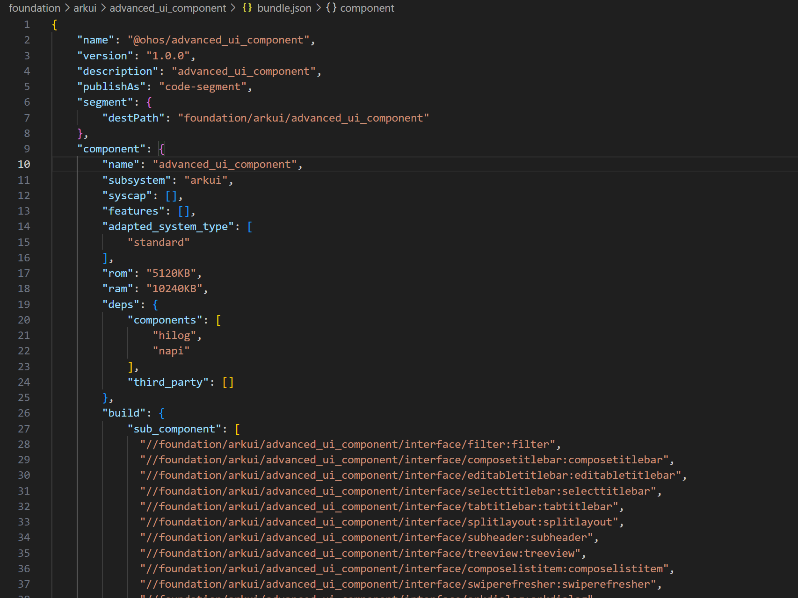Expand chevron after 'arkui' breadcrumb
The width and height of the screenshot is (798, 598).
103,8
